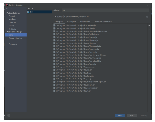Click the back arrow in Project Structure
Viewport: 155px width, 122px height.
pyautogui.click(x=7, y=9)
